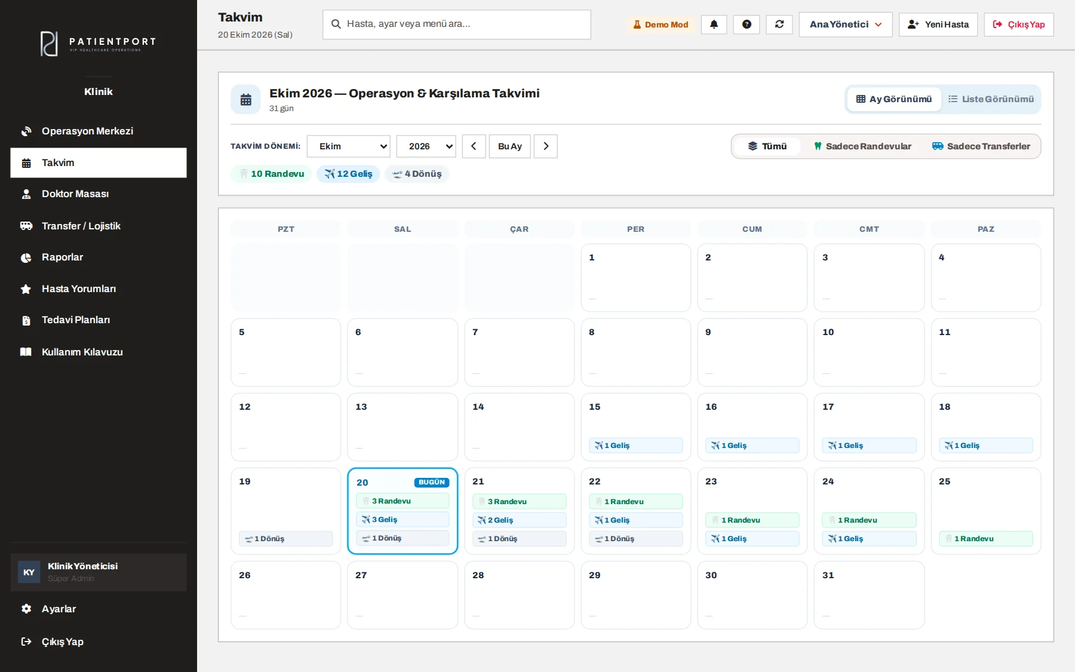Open the 2026 year dropdown
The height and width of the screenshot is (672, 1075).
click(426, 146)
